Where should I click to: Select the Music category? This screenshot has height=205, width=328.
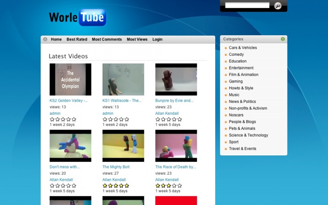point(234,95)
